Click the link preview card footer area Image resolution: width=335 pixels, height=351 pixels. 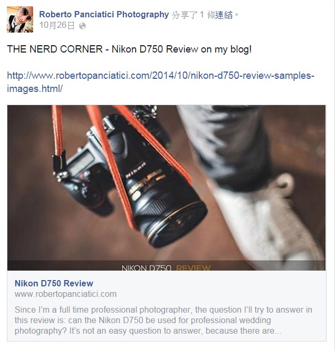pos(167,306)
